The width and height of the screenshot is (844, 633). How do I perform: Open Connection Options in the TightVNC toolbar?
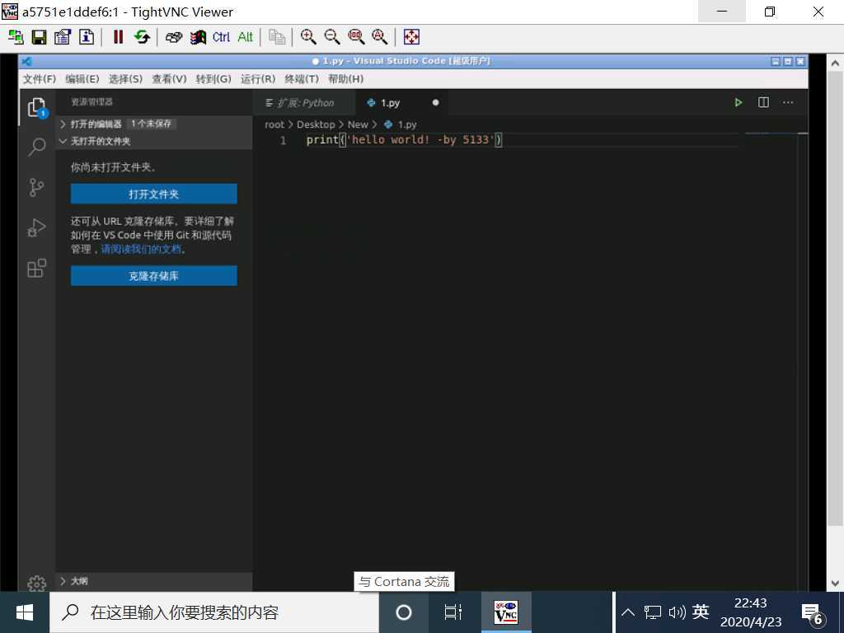[63, 37]
